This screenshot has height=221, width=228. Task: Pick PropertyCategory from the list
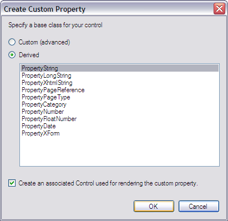[x=119, y=104]
